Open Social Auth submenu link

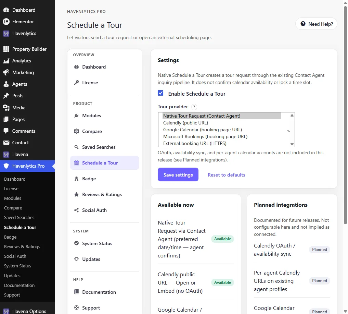click(x=15, y=256)
